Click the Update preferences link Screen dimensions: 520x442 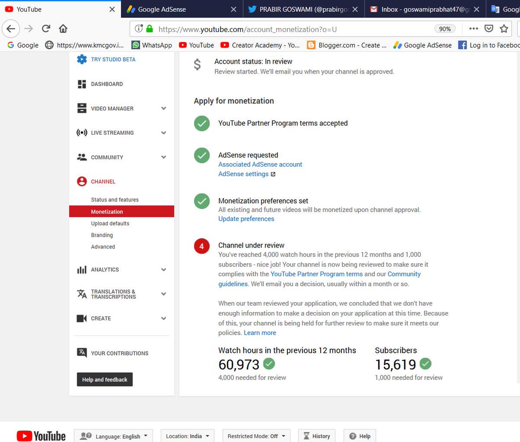[x=246, y=219]
